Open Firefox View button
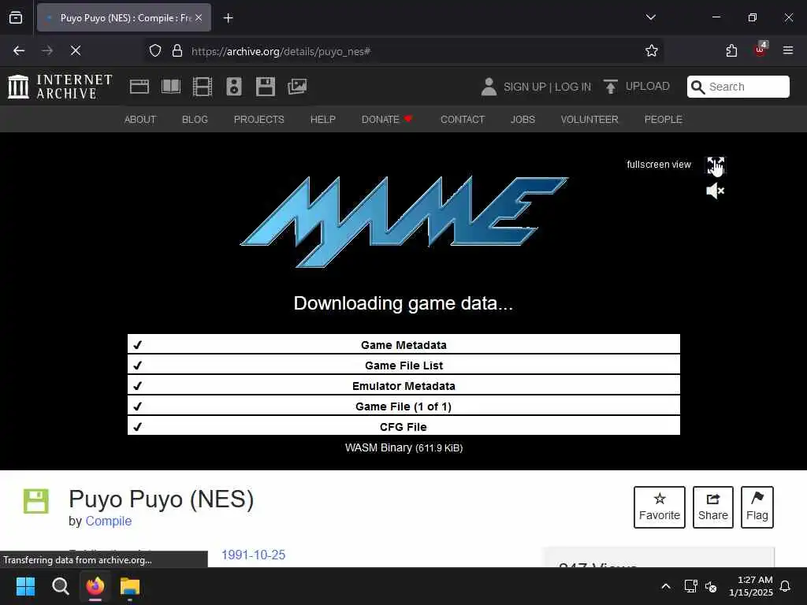The image size is (807, 605). tap(16, 17)
